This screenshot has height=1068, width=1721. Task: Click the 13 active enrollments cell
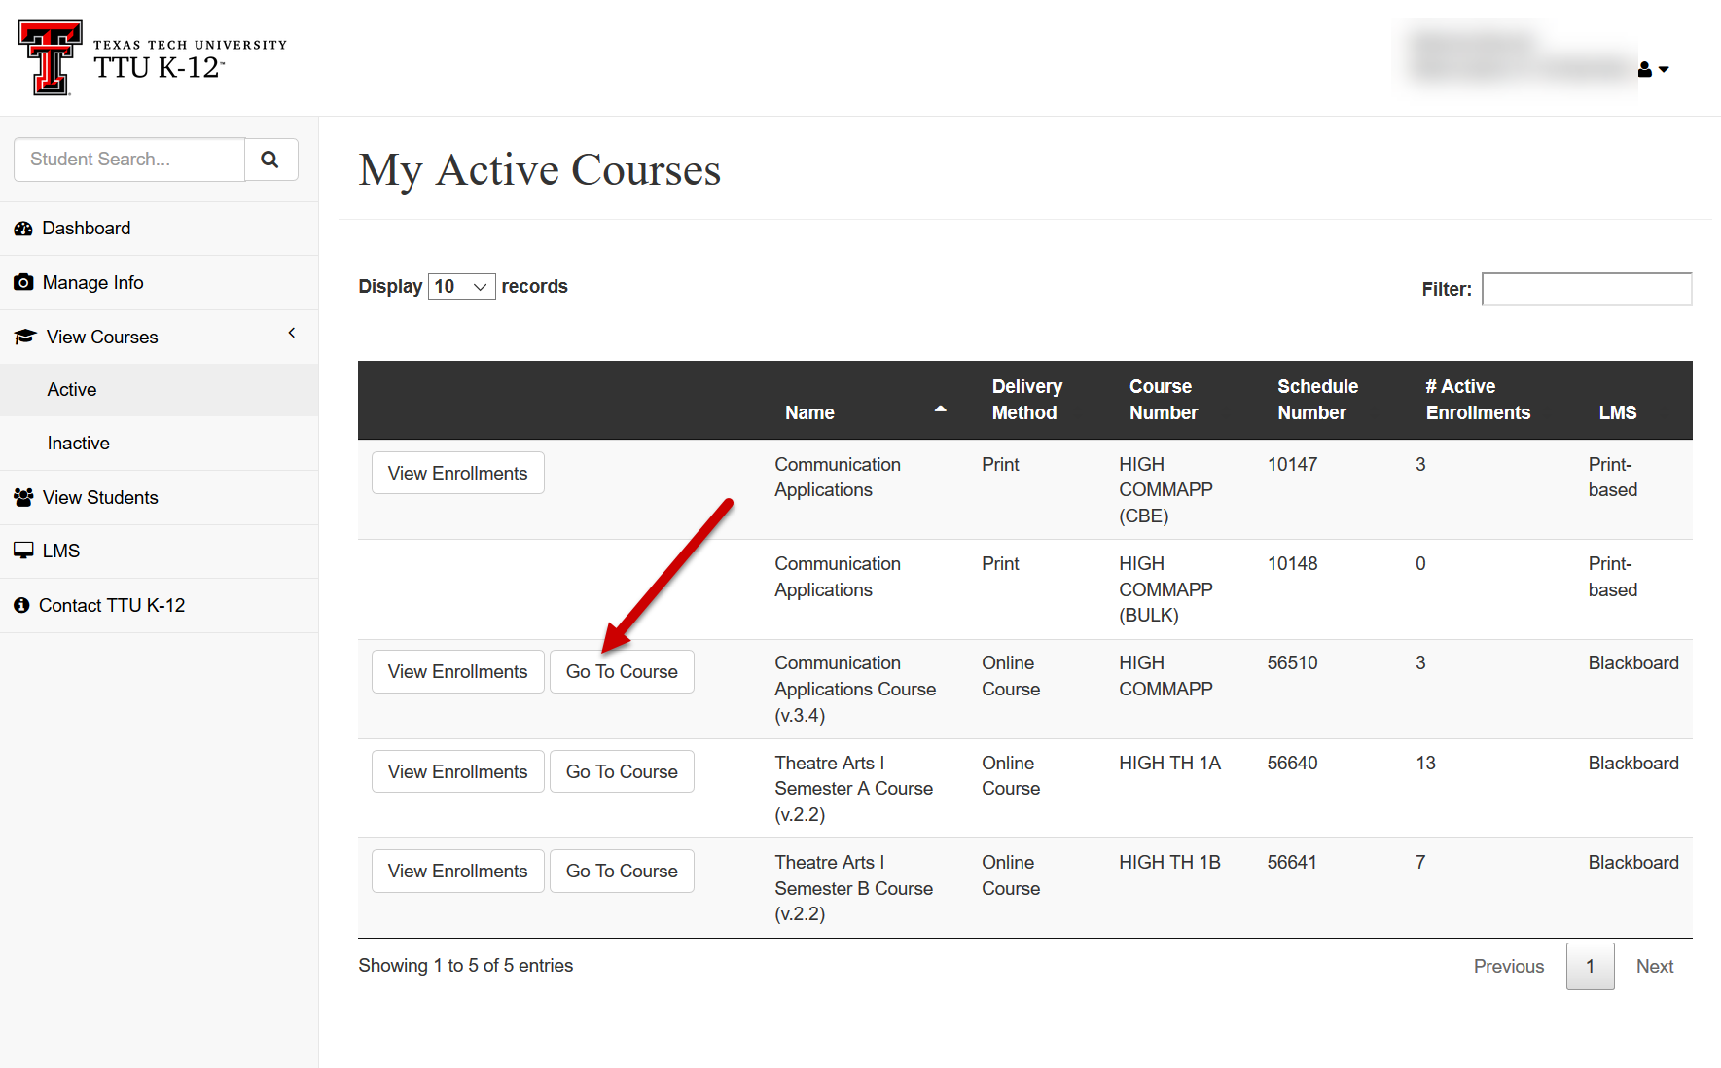pos(1425,764)
